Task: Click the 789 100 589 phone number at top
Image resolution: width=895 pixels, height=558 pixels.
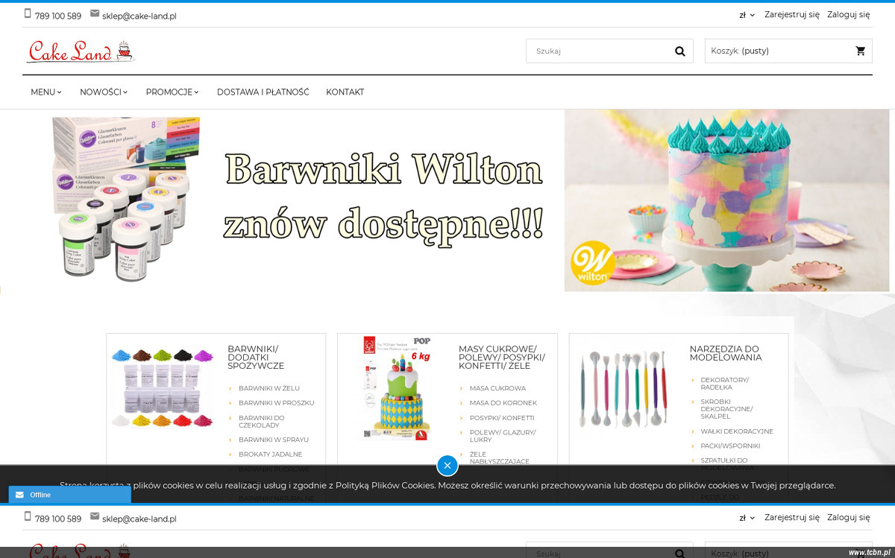Action: [x=58, y=16]
